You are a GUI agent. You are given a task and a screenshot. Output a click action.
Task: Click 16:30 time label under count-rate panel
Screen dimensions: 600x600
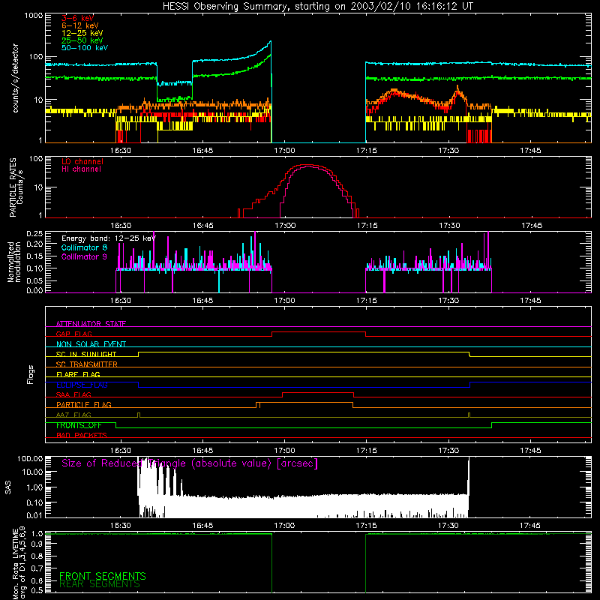(121, 151)
